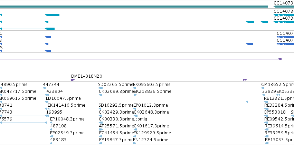Click the EK129929.5prime label
294x145 pixels.
tap(152, 133)
